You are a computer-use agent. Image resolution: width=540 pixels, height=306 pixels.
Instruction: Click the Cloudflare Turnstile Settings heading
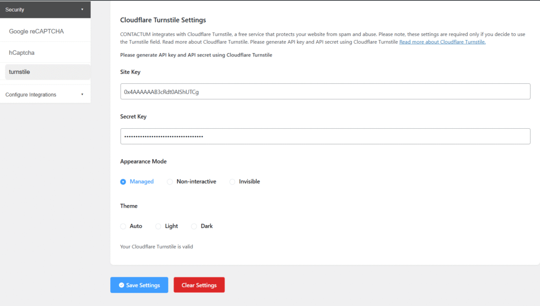click(163, 20)
